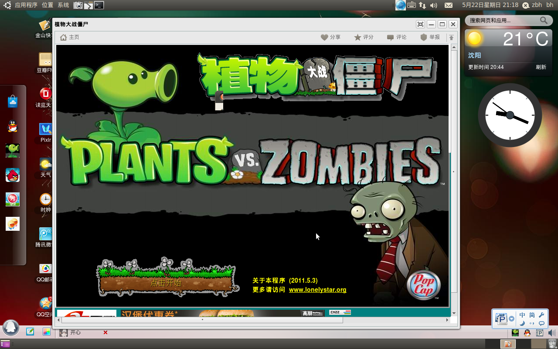Open the wrench settings in the IME toolbar
Viewport: 558px width, 349px height.
click(542, 315)
